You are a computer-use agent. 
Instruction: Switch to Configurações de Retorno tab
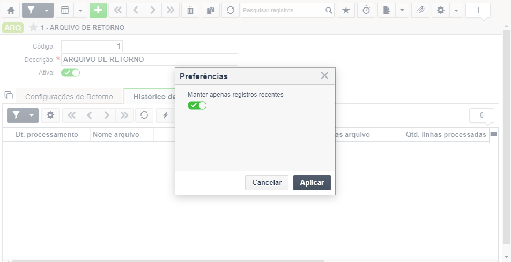(x=69, y=97)
